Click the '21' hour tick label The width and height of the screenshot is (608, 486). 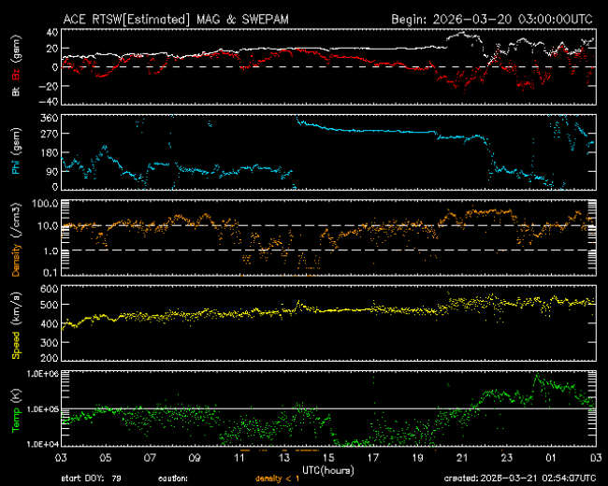pos(462,458)
